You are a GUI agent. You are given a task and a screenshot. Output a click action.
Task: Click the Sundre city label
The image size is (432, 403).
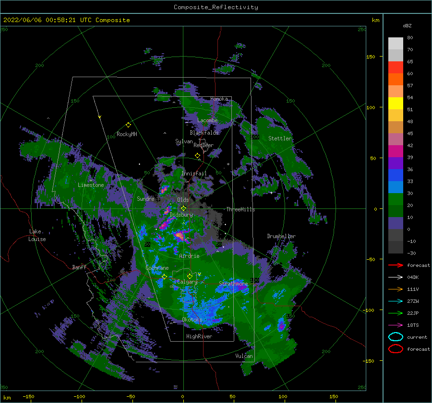tap(145, 198)
